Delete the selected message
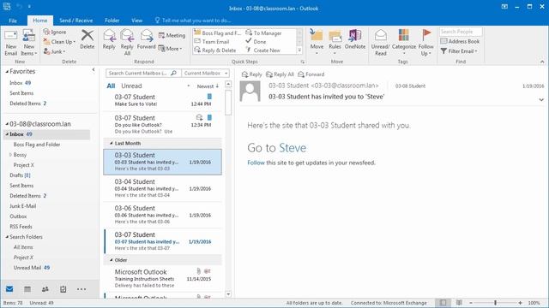The width and height of the screenshot is (549, 308). coord(87,39)
